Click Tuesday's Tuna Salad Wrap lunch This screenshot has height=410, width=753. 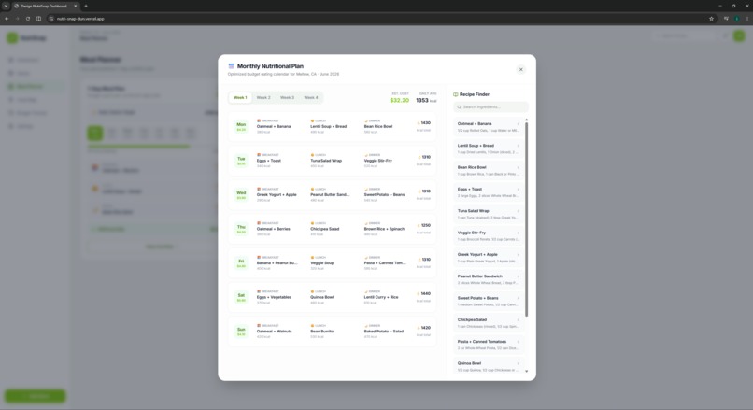[x=326, y=161]
